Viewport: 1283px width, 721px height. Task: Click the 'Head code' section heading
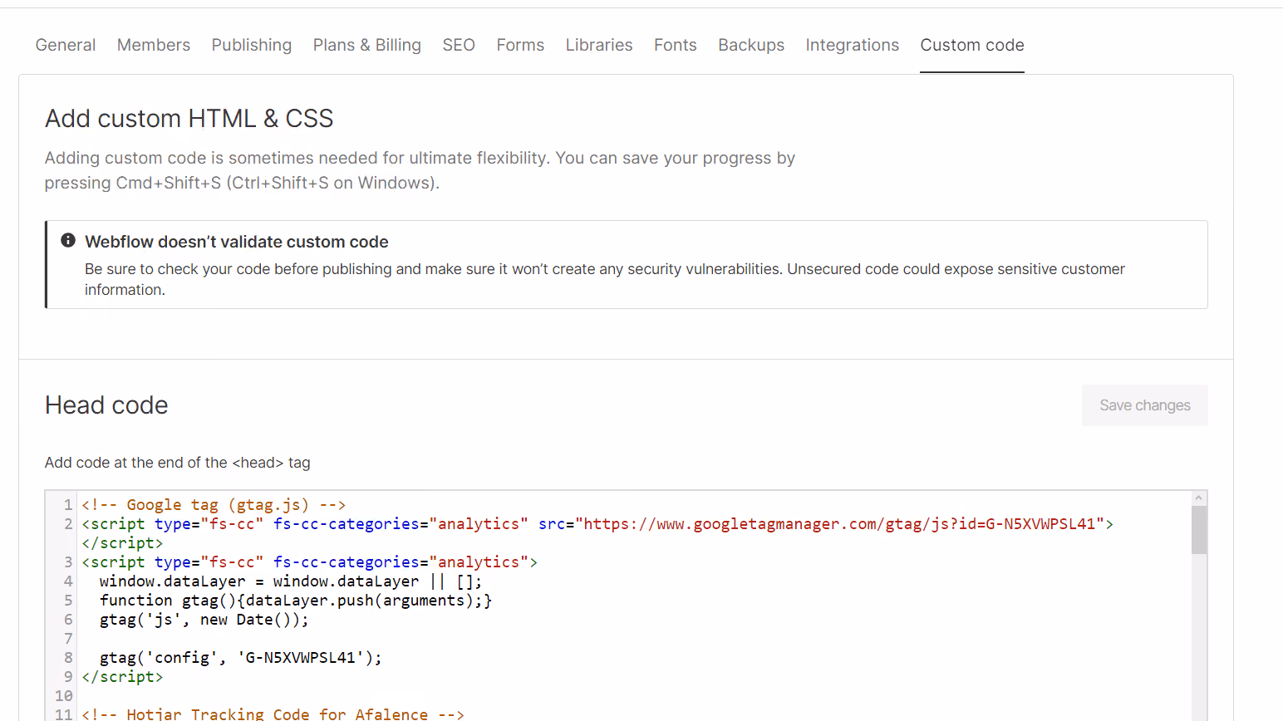point(106,405)
